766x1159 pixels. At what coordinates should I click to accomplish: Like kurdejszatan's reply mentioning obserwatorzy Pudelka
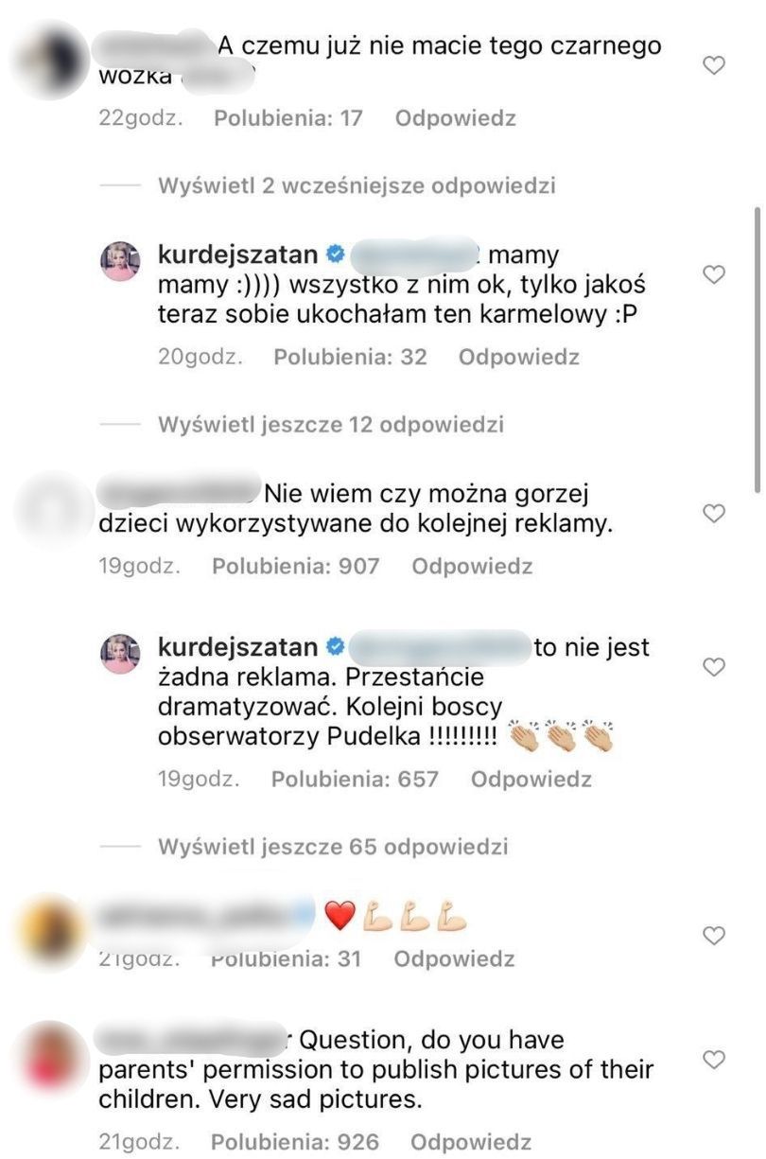(715, 667)
